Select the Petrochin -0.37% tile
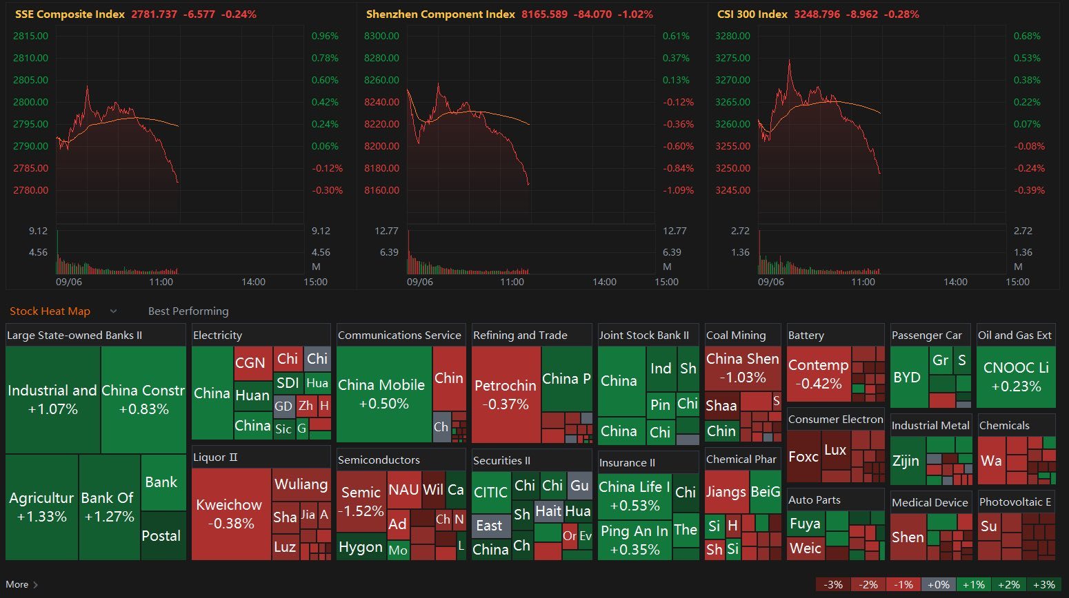 pyautogui.click(x=506, y=395)
